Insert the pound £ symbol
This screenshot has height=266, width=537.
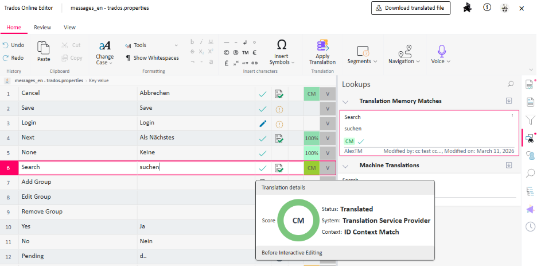[227, 63]
